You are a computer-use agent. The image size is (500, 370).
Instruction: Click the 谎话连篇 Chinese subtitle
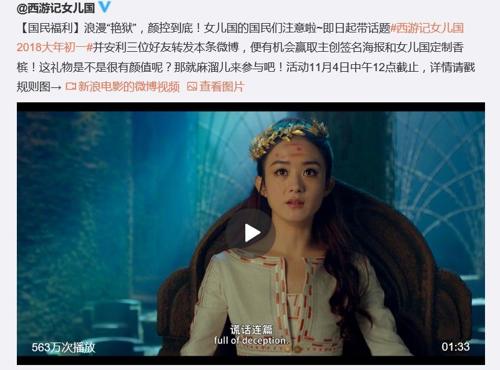point(252,330)
